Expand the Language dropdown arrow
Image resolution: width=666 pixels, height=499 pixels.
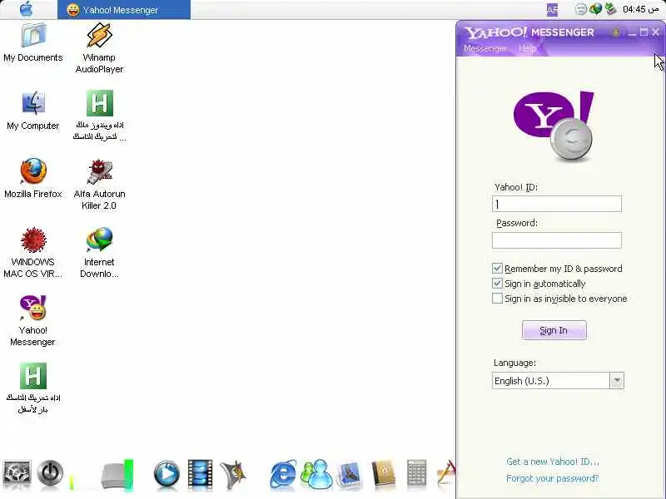click(x=617, y=381)
